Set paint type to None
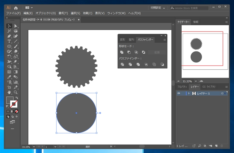The image size is (234, 153). pos(17,111)
